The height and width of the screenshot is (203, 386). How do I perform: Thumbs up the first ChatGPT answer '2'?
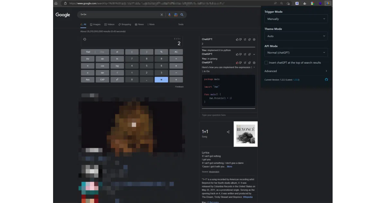tap(237, 39)
